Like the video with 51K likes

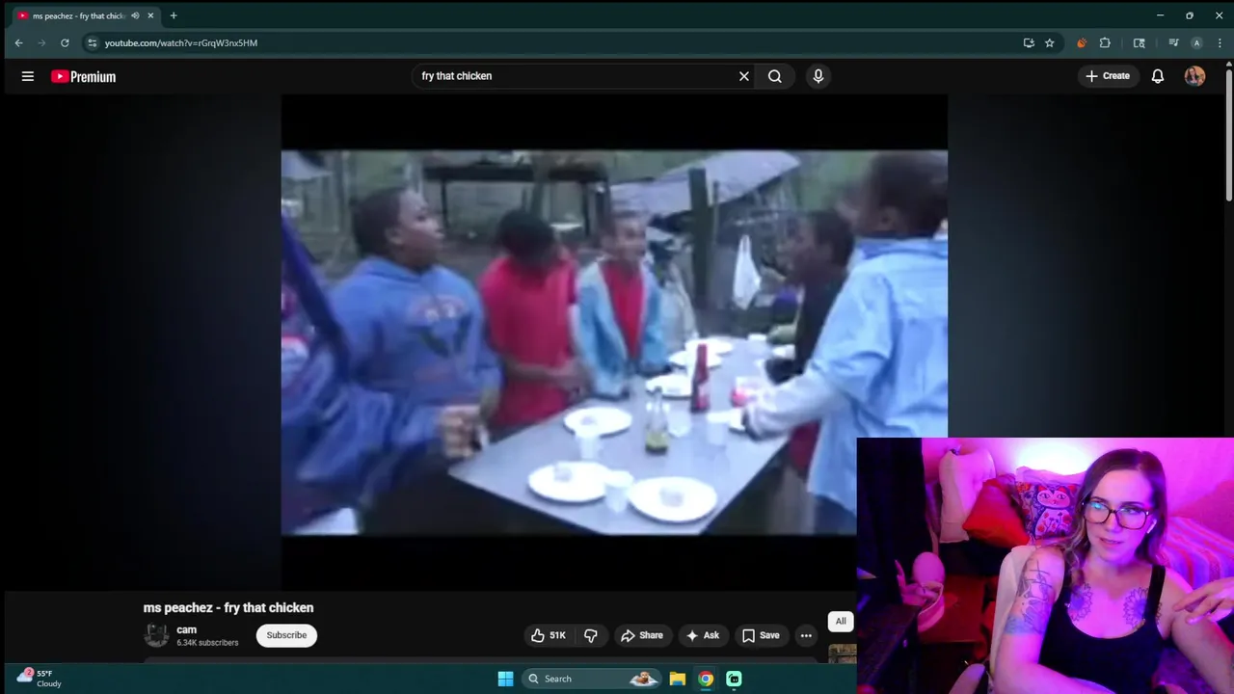[x=548, y=635]
